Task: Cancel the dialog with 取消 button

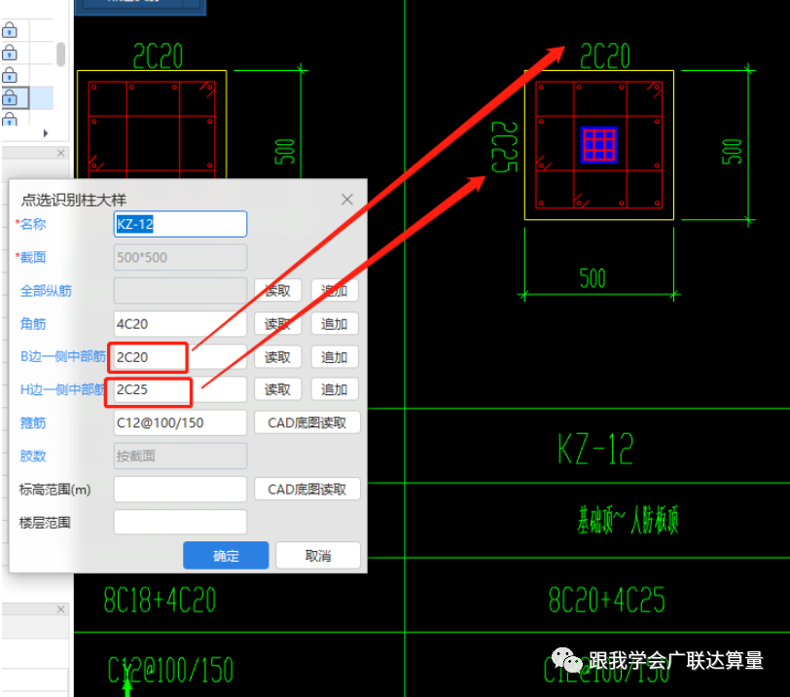Action: [318, 556]
